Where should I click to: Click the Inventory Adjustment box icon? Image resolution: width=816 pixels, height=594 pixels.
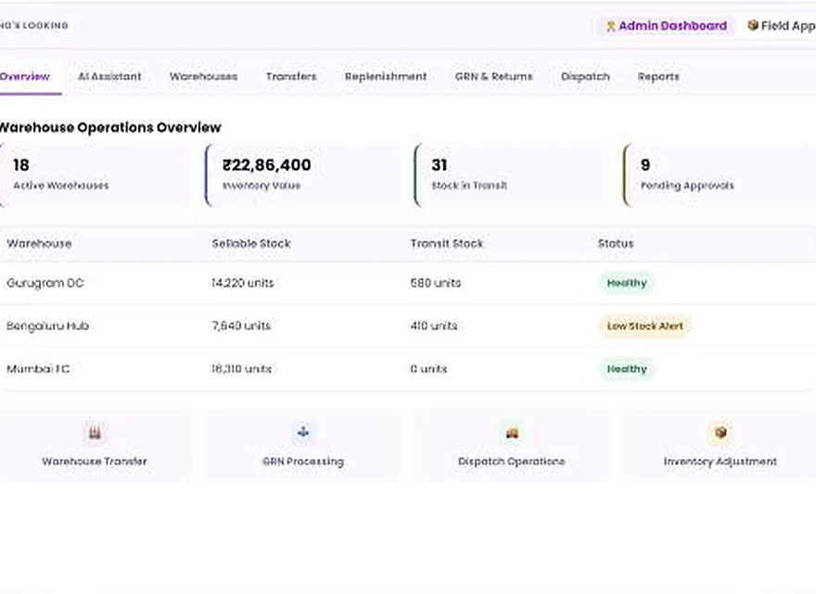pyautogui.click(x=720, y=432)
